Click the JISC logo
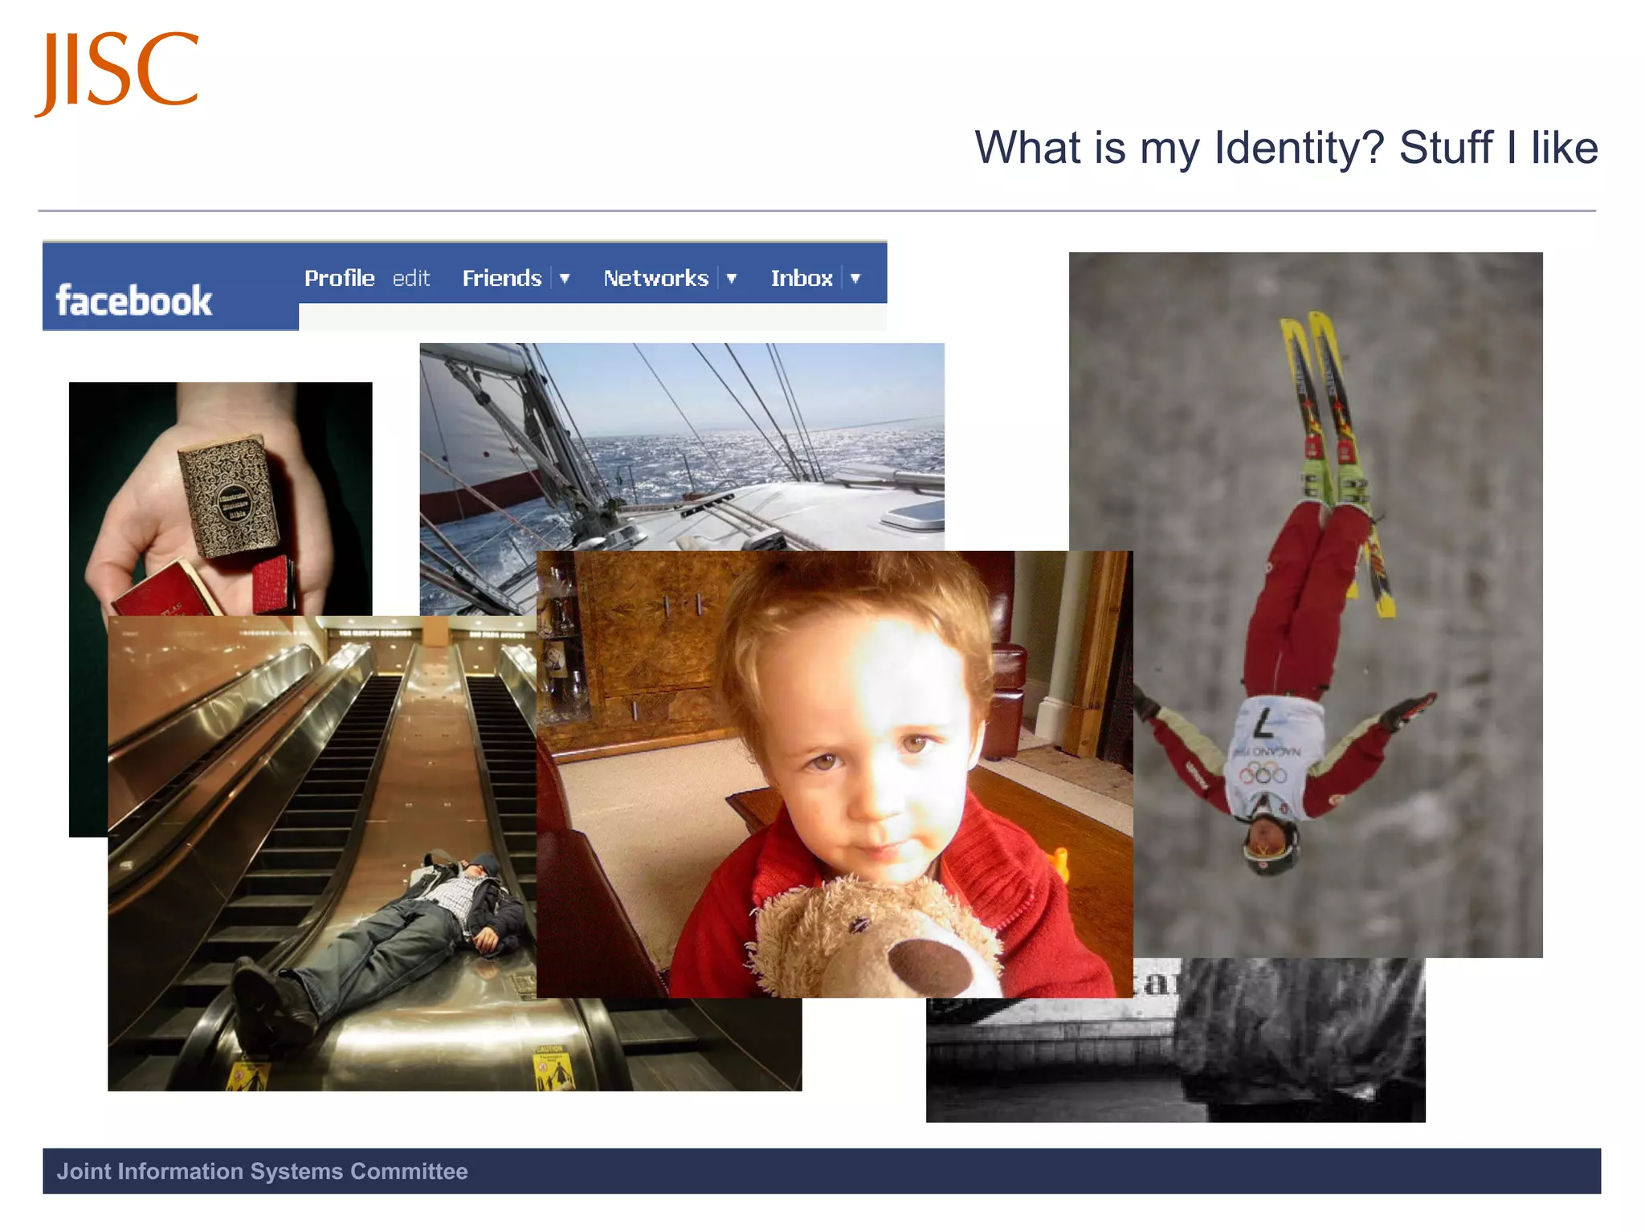 117,74
